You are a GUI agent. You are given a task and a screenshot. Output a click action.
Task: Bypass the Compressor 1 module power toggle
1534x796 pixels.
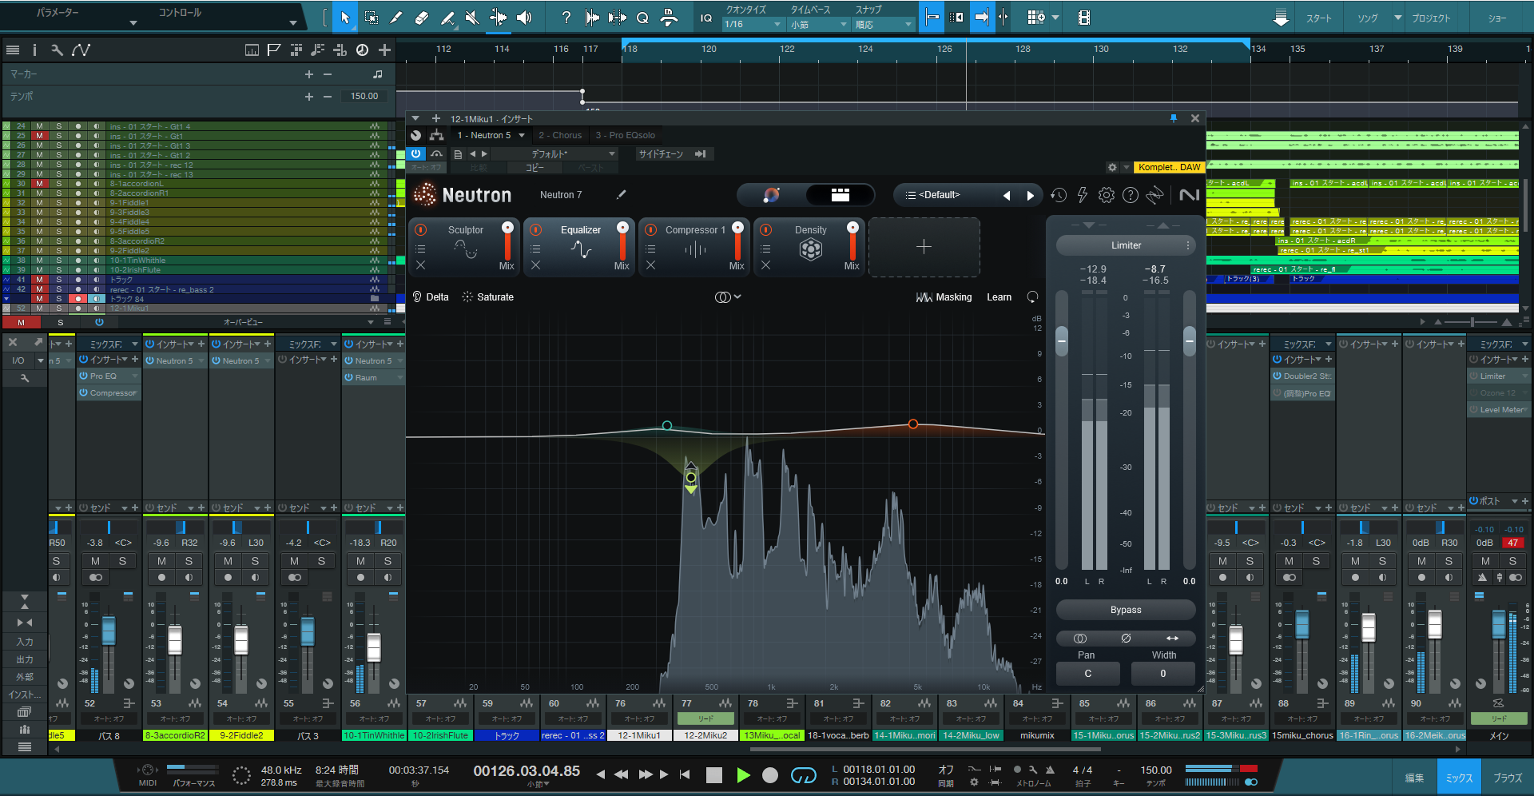click(x=651, y=229)
